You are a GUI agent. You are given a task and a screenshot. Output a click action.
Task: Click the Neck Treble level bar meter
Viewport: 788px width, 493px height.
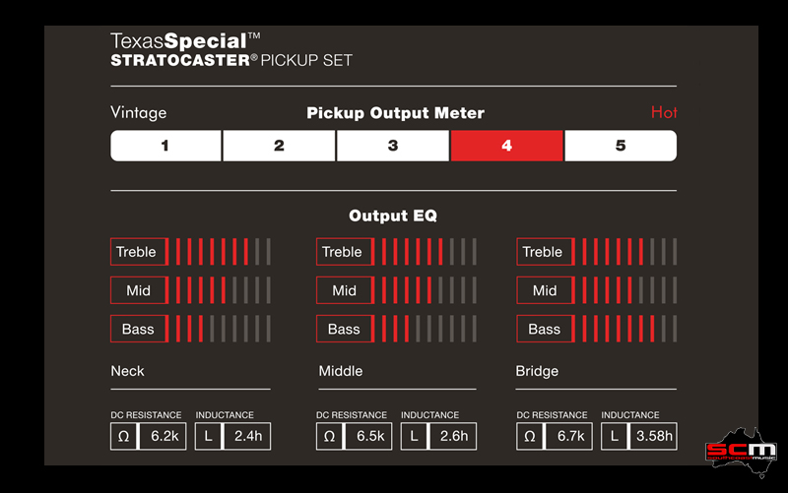[x=224, y=252]
